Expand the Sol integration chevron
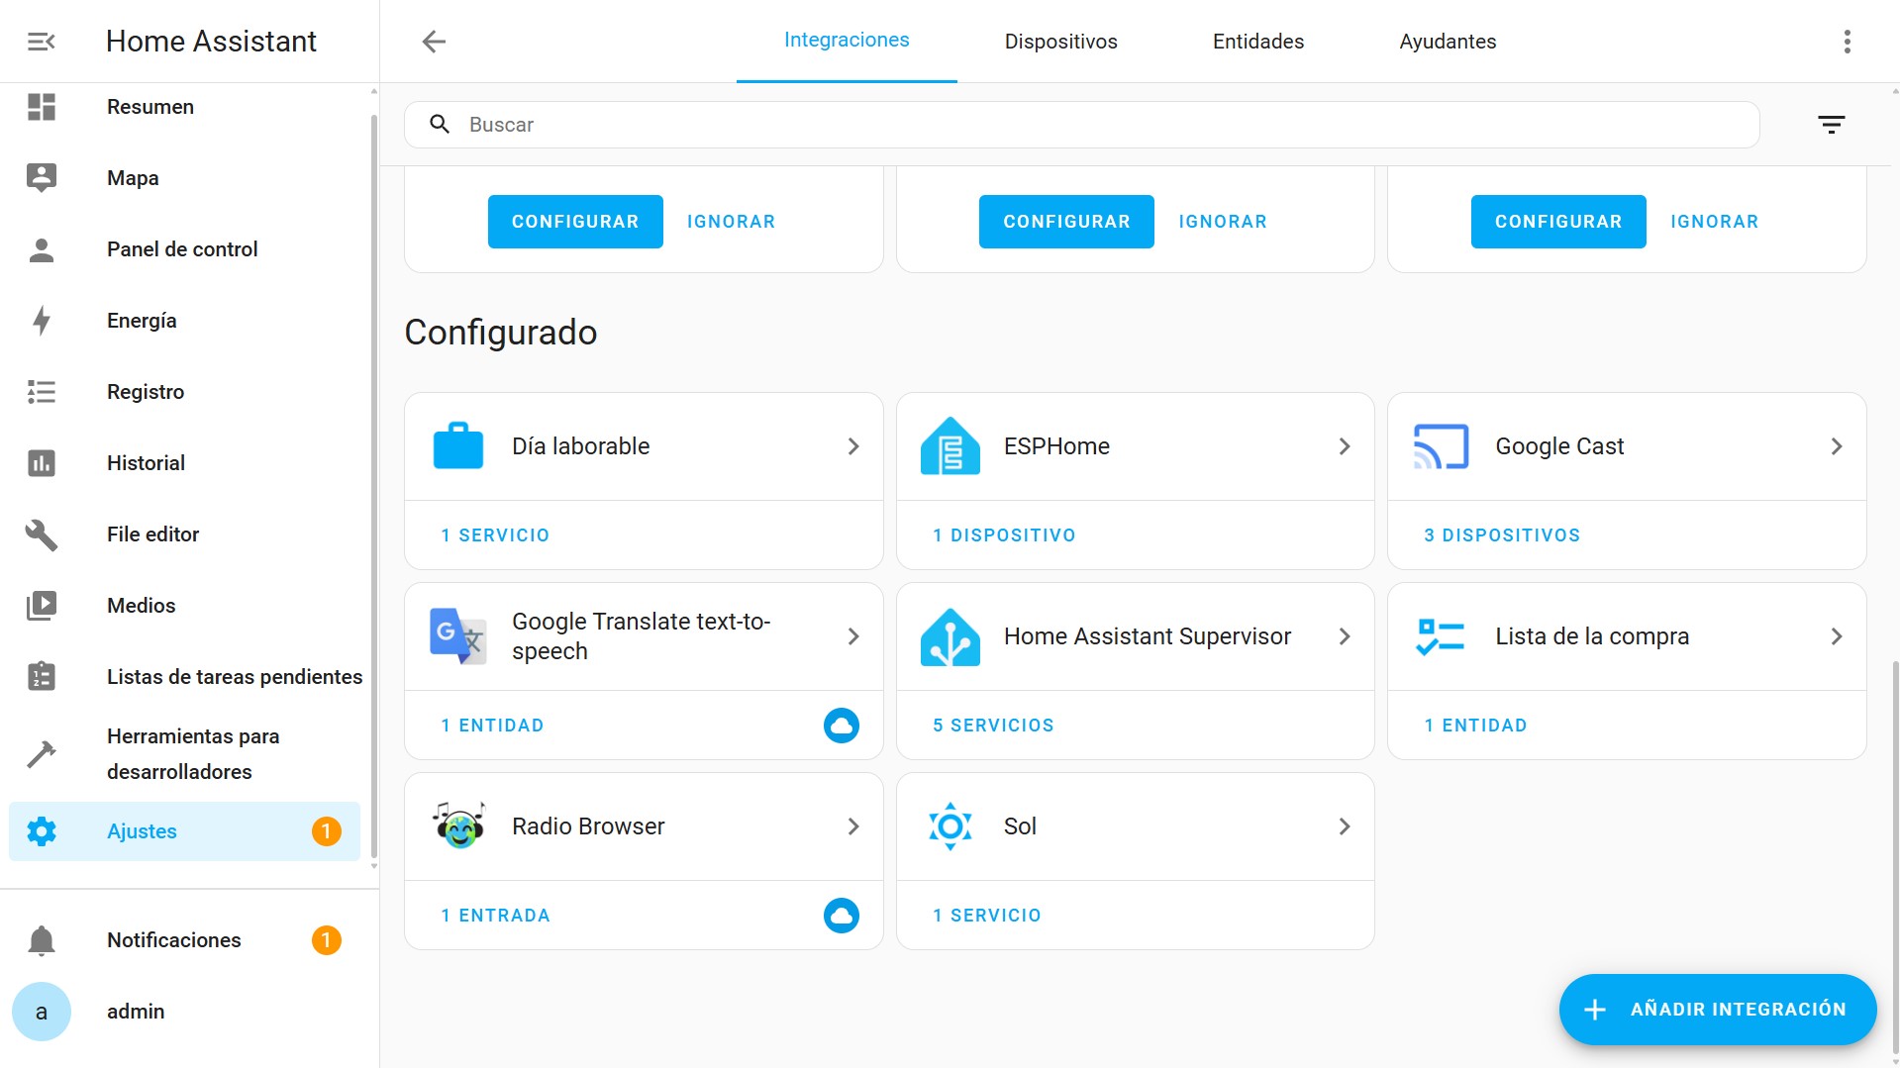 click(1345, 825)
